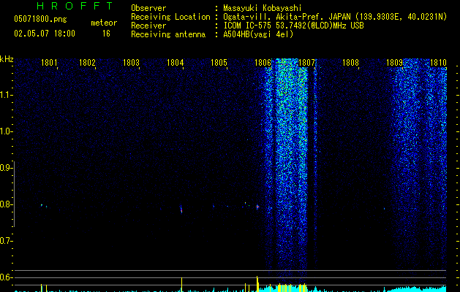Click the 0.8 kHz axis label
Viewport: 460px width, 292px height.
5,204
